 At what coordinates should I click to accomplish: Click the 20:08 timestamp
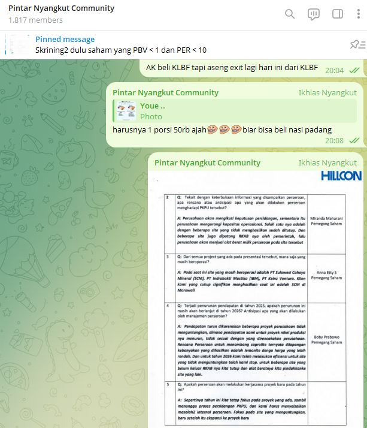pos(334,141)
